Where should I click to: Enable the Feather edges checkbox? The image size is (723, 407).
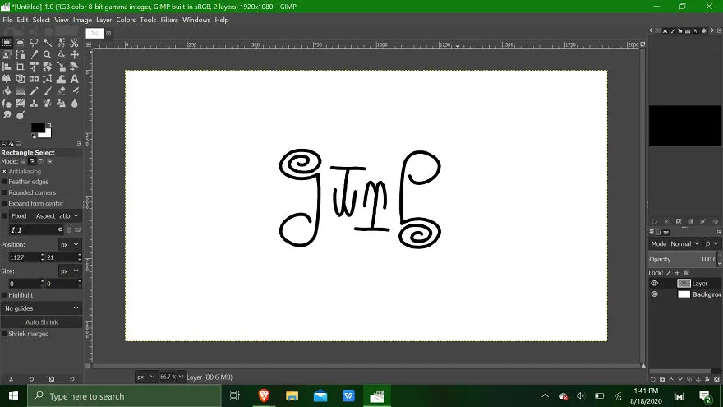pos(5,182)
